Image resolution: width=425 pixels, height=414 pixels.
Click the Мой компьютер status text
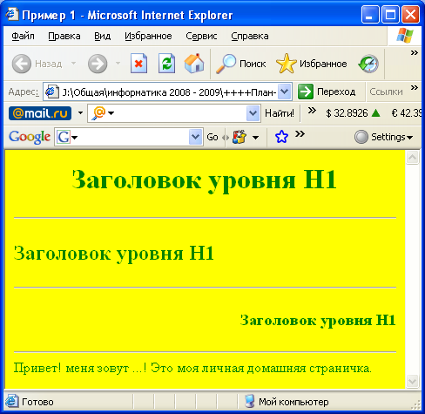point(293,402)
